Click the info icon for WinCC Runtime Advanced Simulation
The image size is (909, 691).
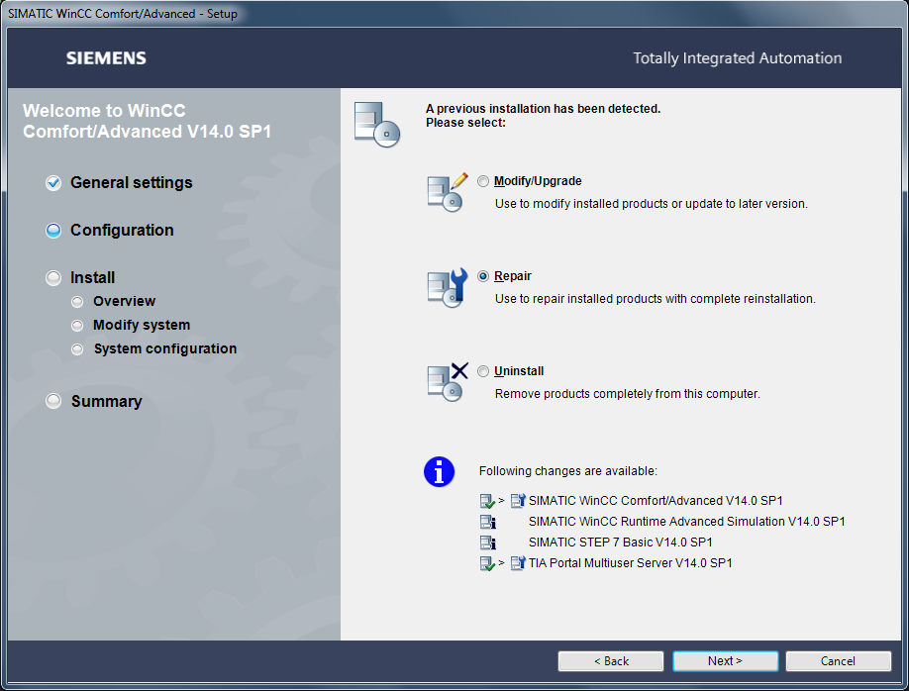coord(487,522)
